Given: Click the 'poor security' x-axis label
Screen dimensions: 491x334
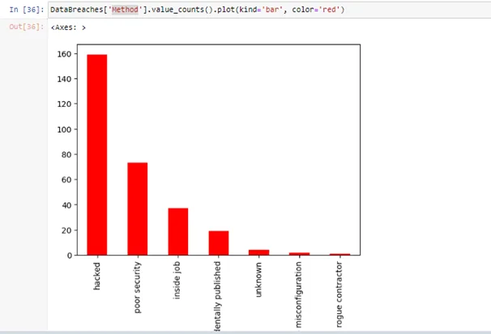Looking at the screenshot, I should (x=137, y=287).
